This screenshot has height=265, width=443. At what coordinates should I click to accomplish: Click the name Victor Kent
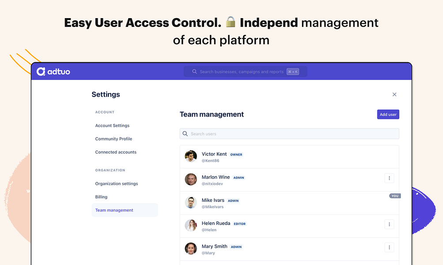click(x=214, y=154)
